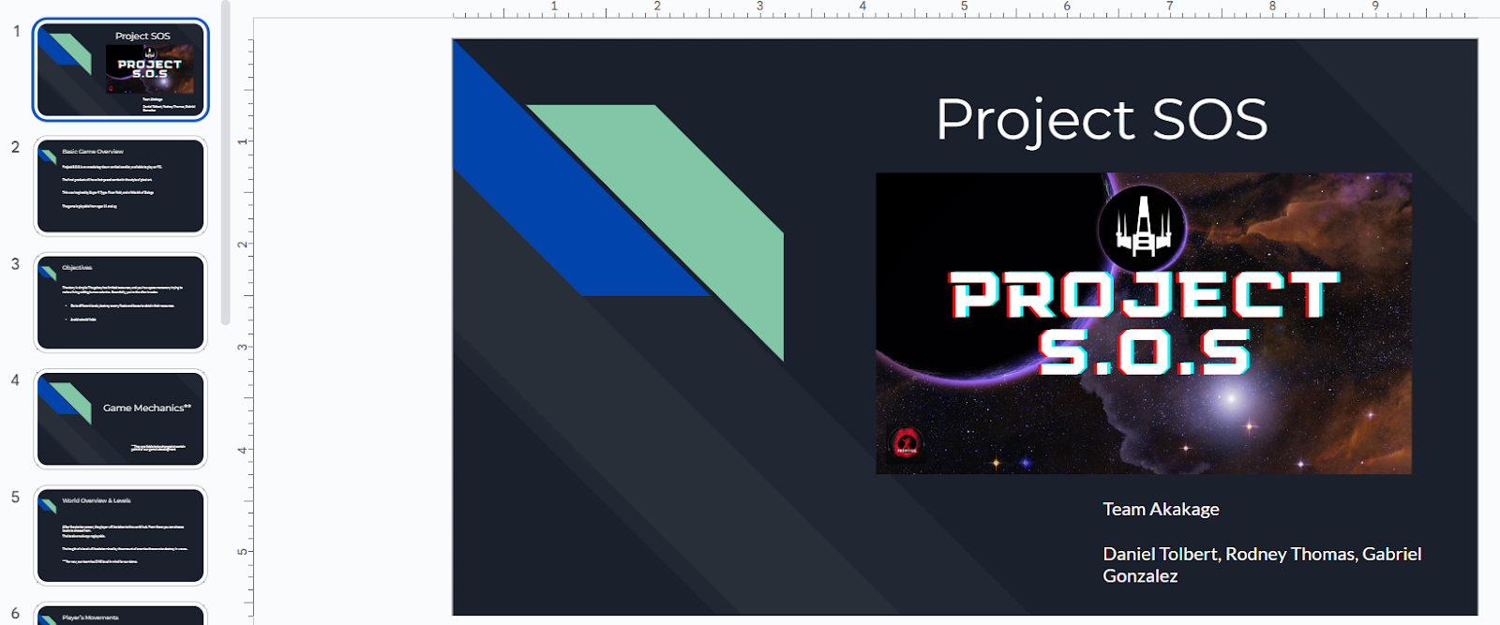Click the spaceship emblem in the image
This screenshot has height=625, width=1500.
[1142, 228]
